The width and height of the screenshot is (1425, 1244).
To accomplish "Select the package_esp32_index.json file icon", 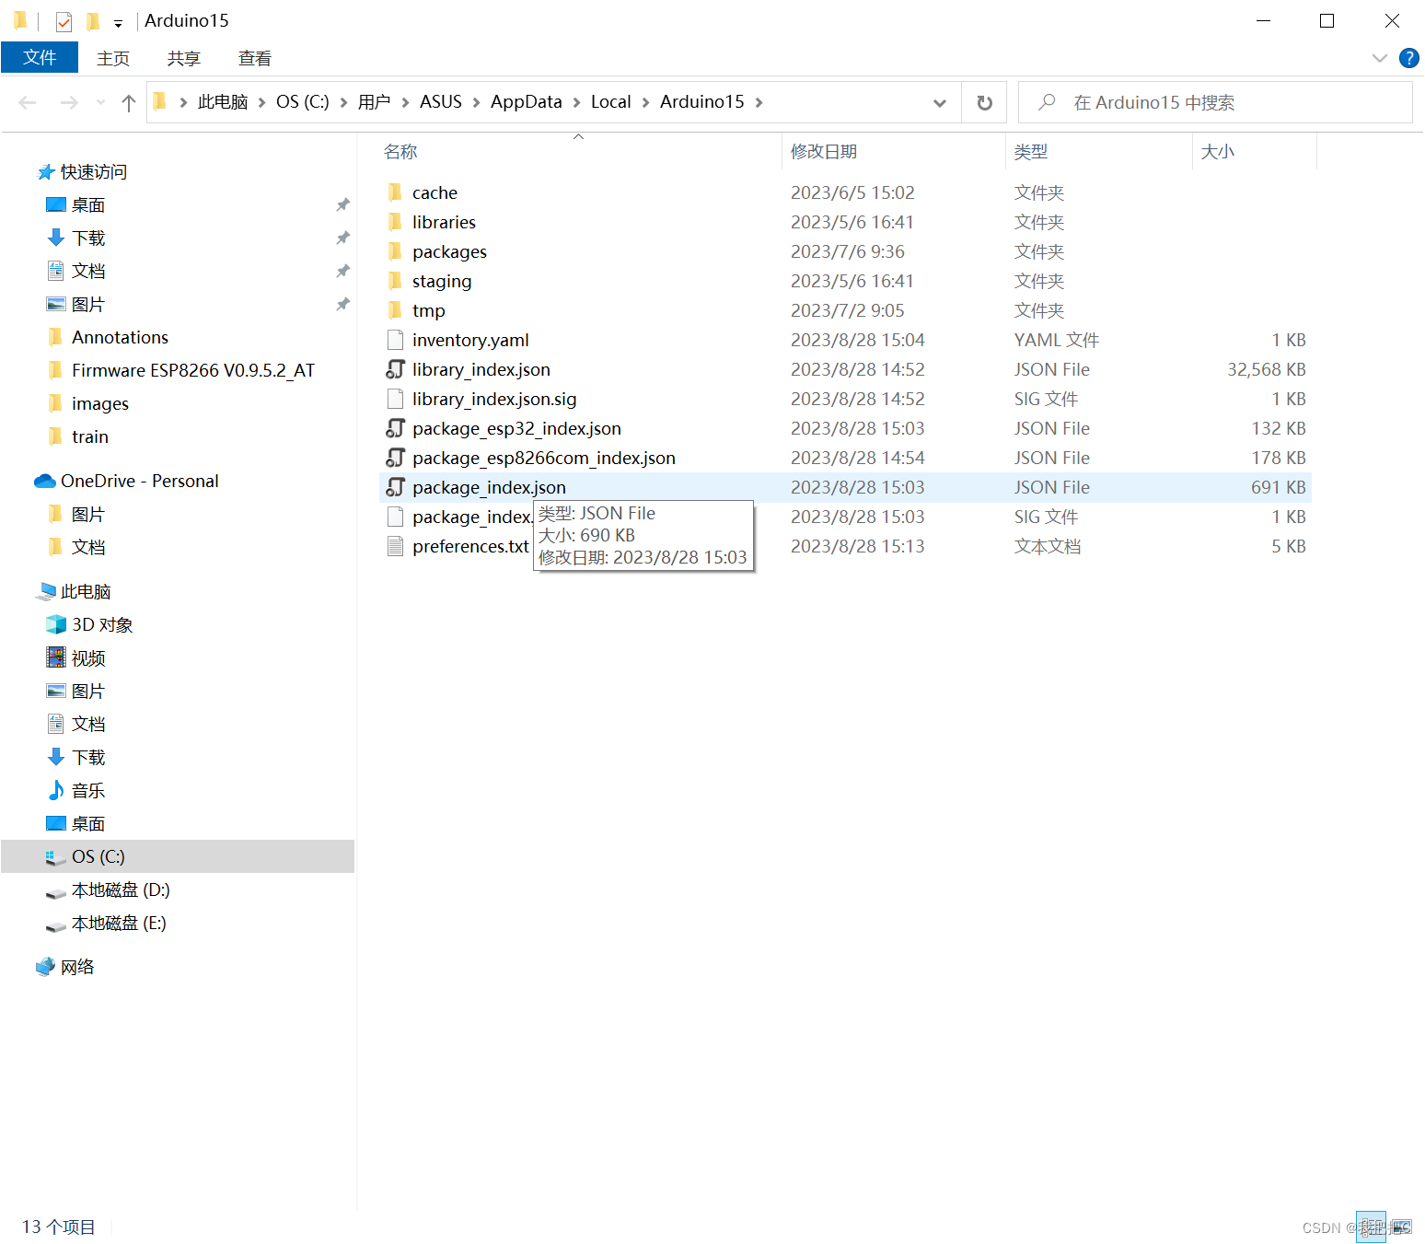I will (x=395, y=428).
